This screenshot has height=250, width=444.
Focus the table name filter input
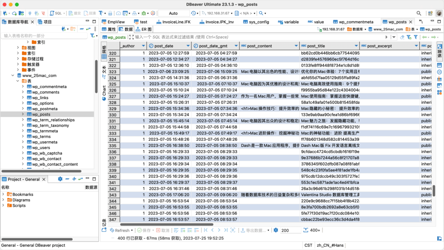click(45, 36)
